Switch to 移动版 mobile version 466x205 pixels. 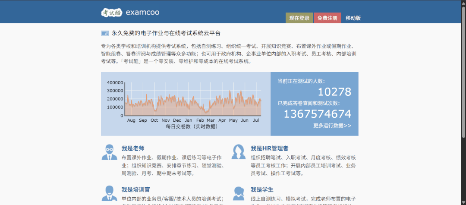coord(353,18)
